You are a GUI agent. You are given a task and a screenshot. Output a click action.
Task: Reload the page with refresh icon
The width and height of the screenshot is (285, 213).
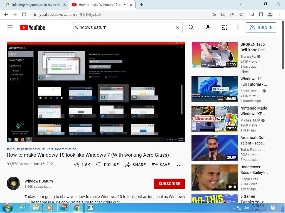[24, 14]
